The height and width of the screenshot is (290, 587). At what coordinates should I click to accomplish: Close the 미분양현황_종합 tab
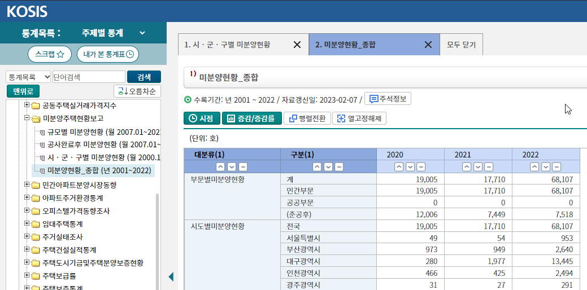(428, 45)
